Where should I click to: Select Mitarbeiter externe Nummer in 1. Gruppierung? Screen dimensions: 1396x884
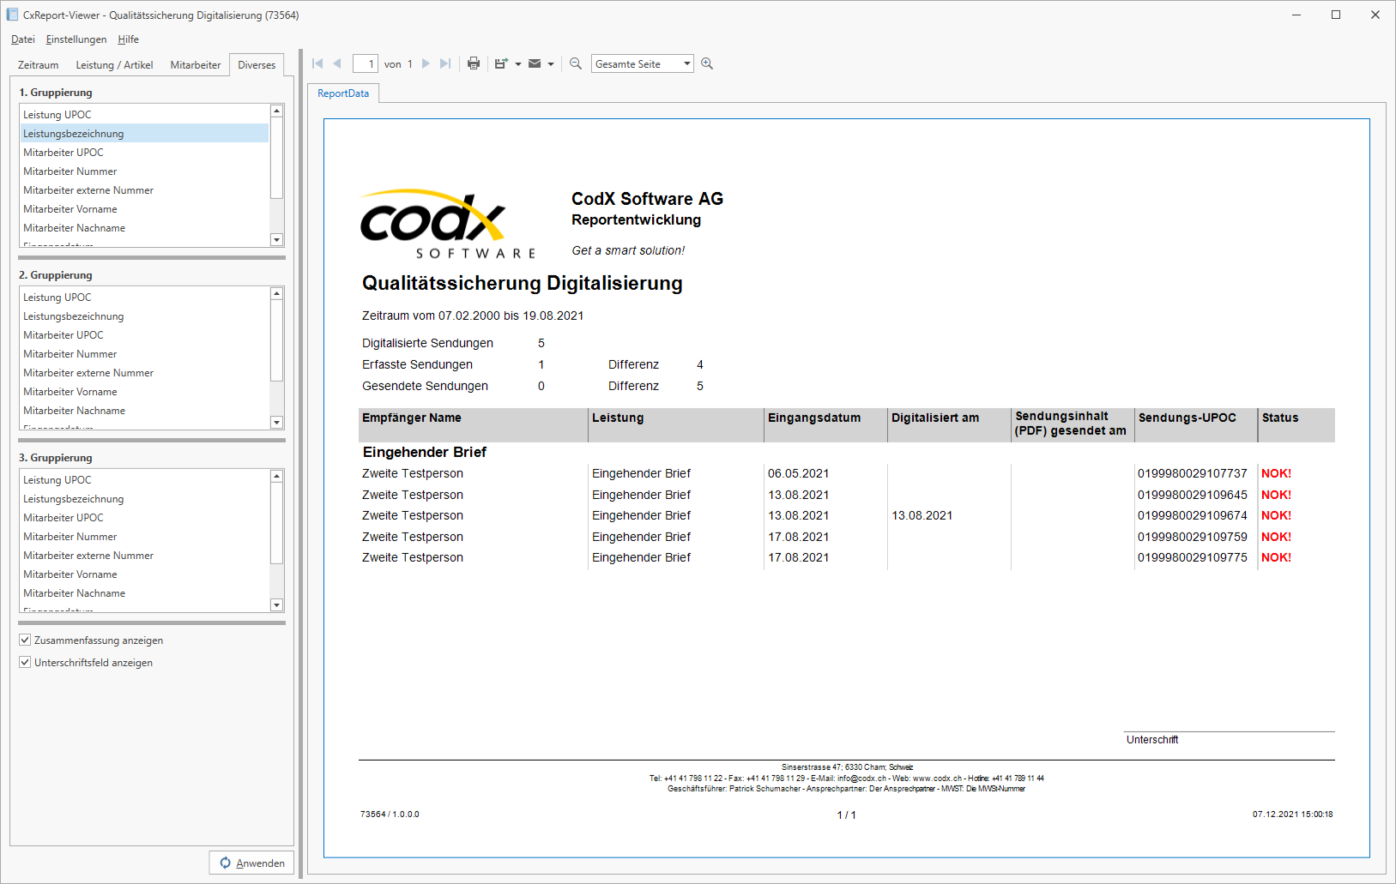(144, 190)
